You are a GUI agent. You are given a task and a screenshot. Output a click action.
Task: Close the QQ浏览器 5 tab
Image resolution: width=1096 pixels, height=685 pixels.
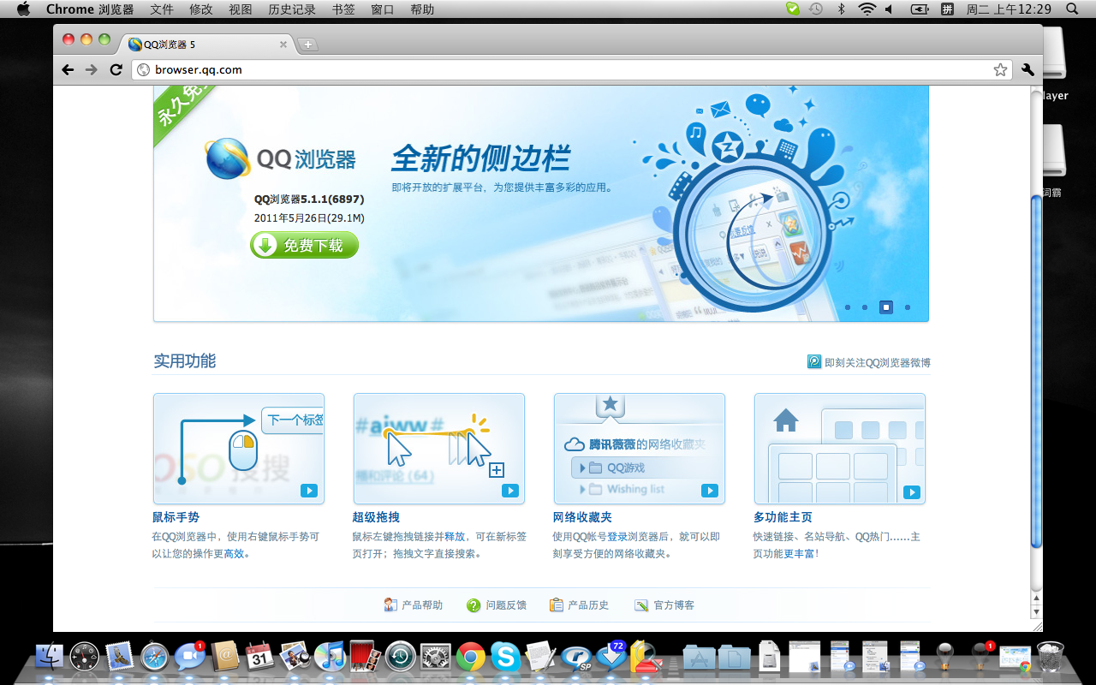point(283,45)
